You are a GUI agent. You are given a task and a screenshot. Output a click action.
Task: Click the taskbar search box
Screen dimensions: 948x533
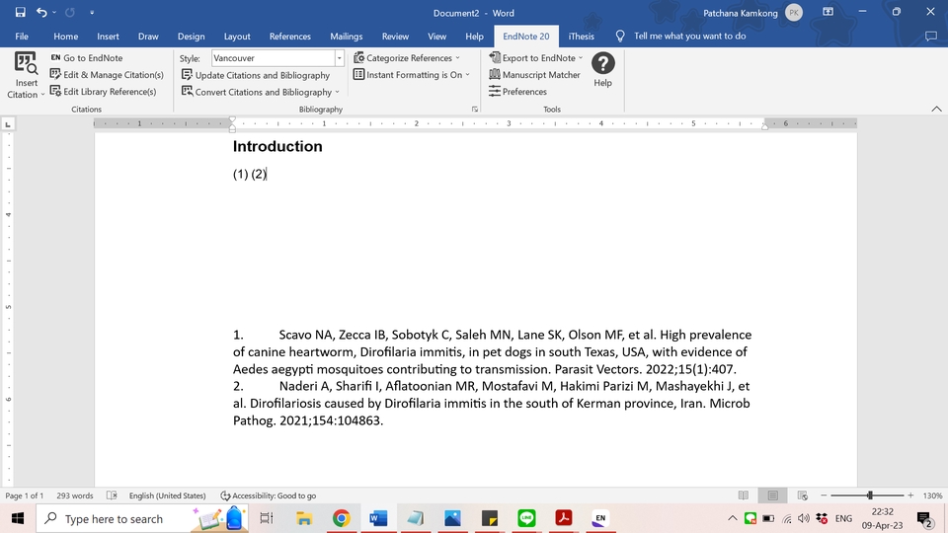coord(142,518)
